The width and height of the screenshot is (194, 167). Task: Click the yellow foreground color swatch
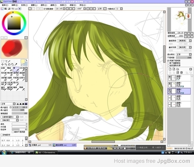point(23,61)
